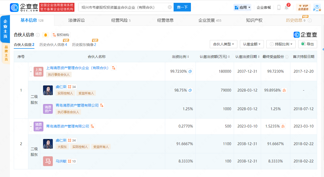Switch to the 经营风险 tab
Image resolution: width=324 pixels, height=177 pixels.
click(x=121, y=20)
